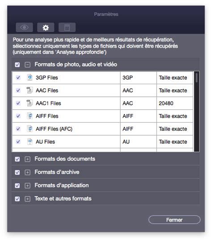
Task: Select the gear settings tab
Action: pos(46,27)
